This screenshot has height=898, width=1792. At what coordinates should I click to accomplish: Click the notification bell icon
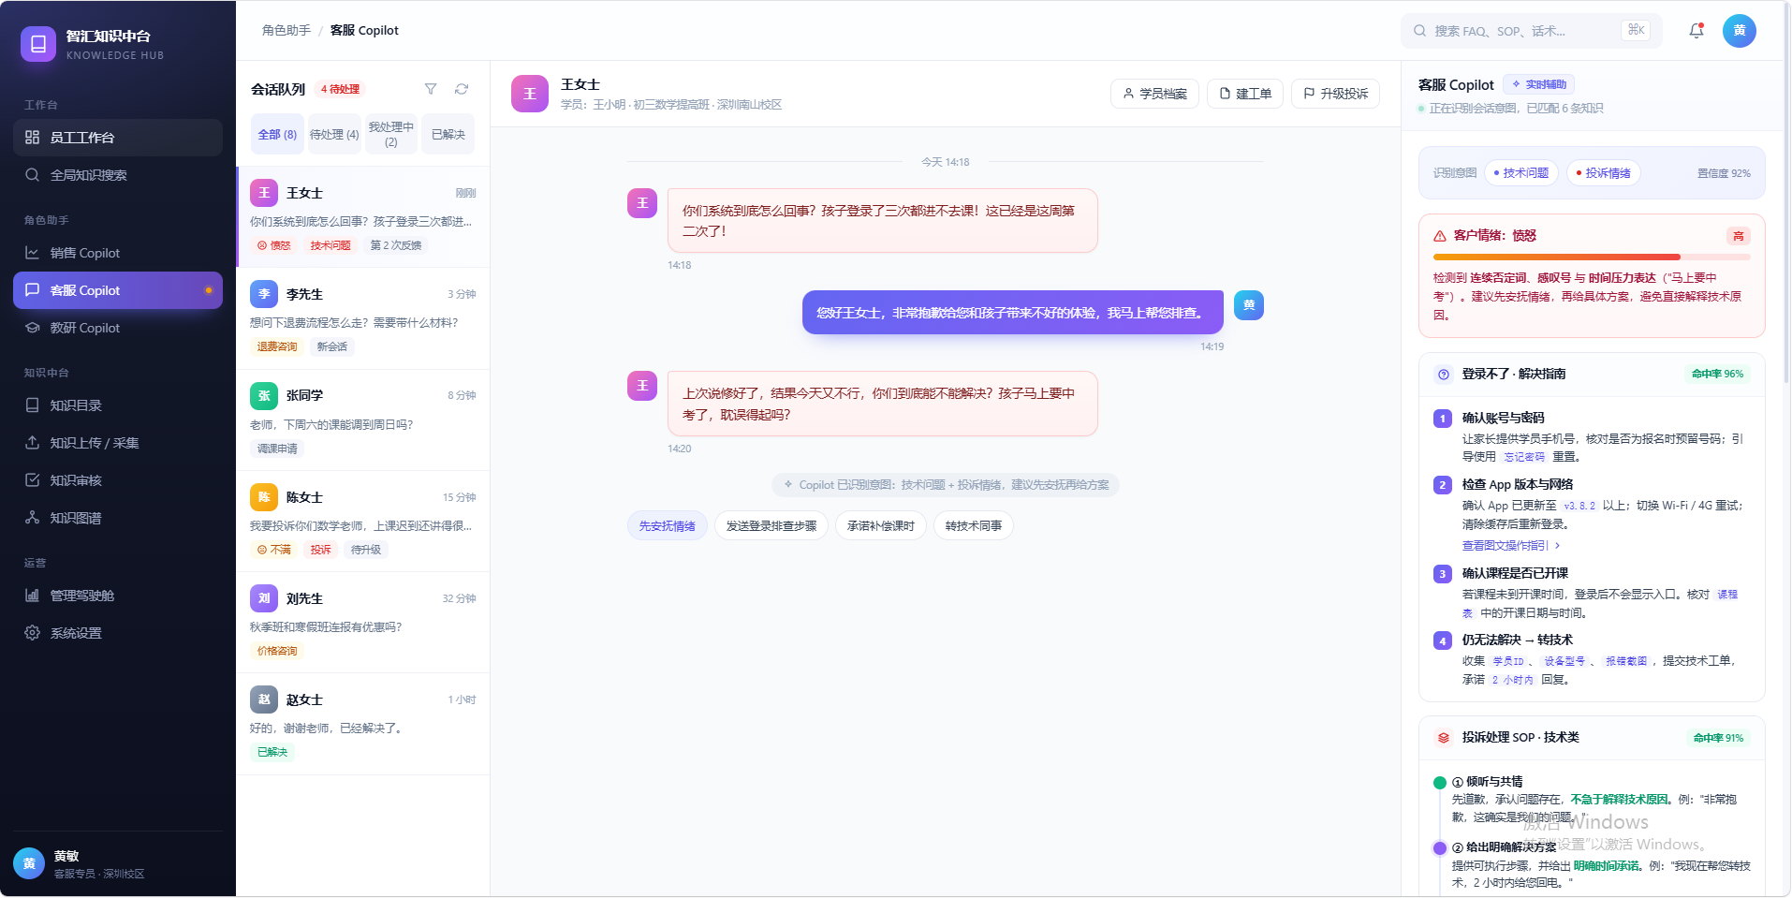pos(1696,30)
